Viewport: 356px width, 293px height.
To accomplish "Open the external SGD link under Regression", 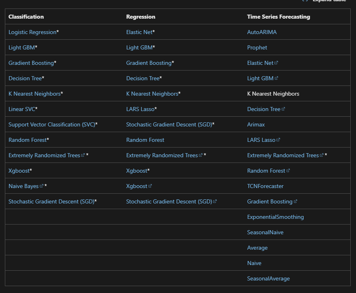I will click(x=171, y=202).
